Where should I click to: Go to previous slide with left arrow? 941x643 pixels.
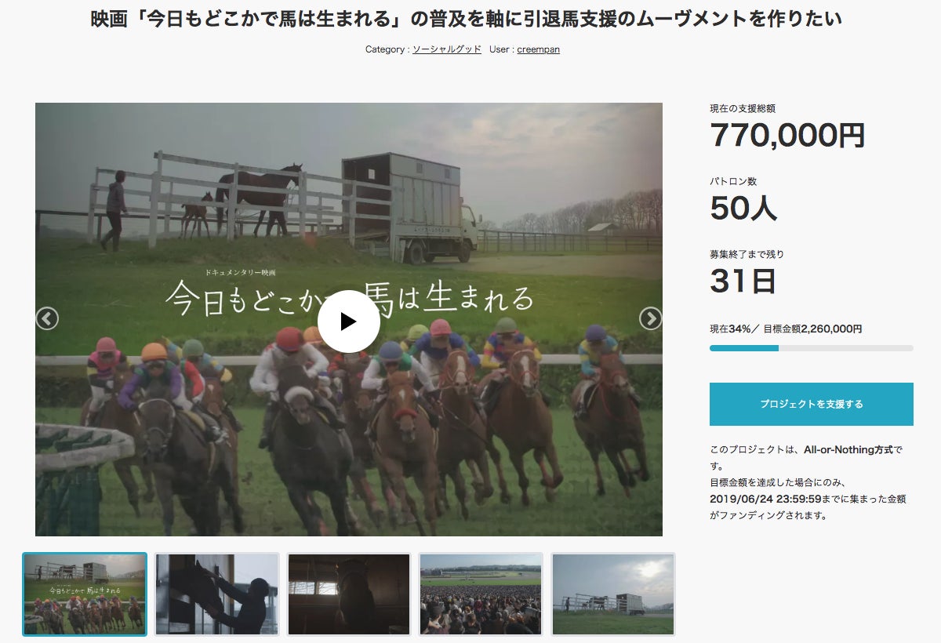tap(47, 318)
